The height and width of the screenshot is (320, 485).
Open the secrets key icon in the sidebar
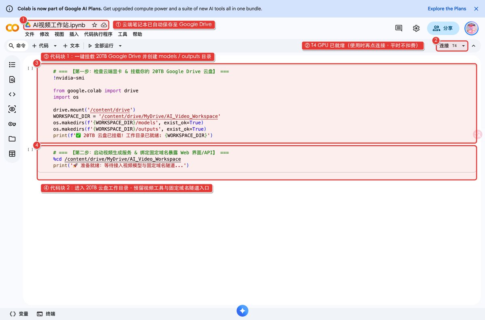12,124
